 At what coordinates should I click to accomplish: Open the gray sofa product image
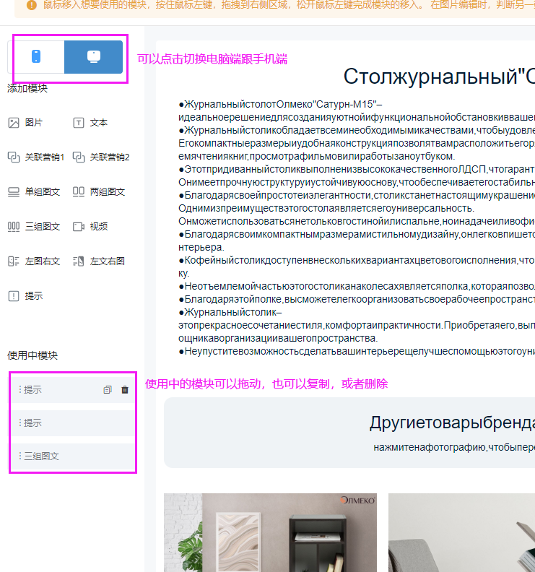point(461,532)
